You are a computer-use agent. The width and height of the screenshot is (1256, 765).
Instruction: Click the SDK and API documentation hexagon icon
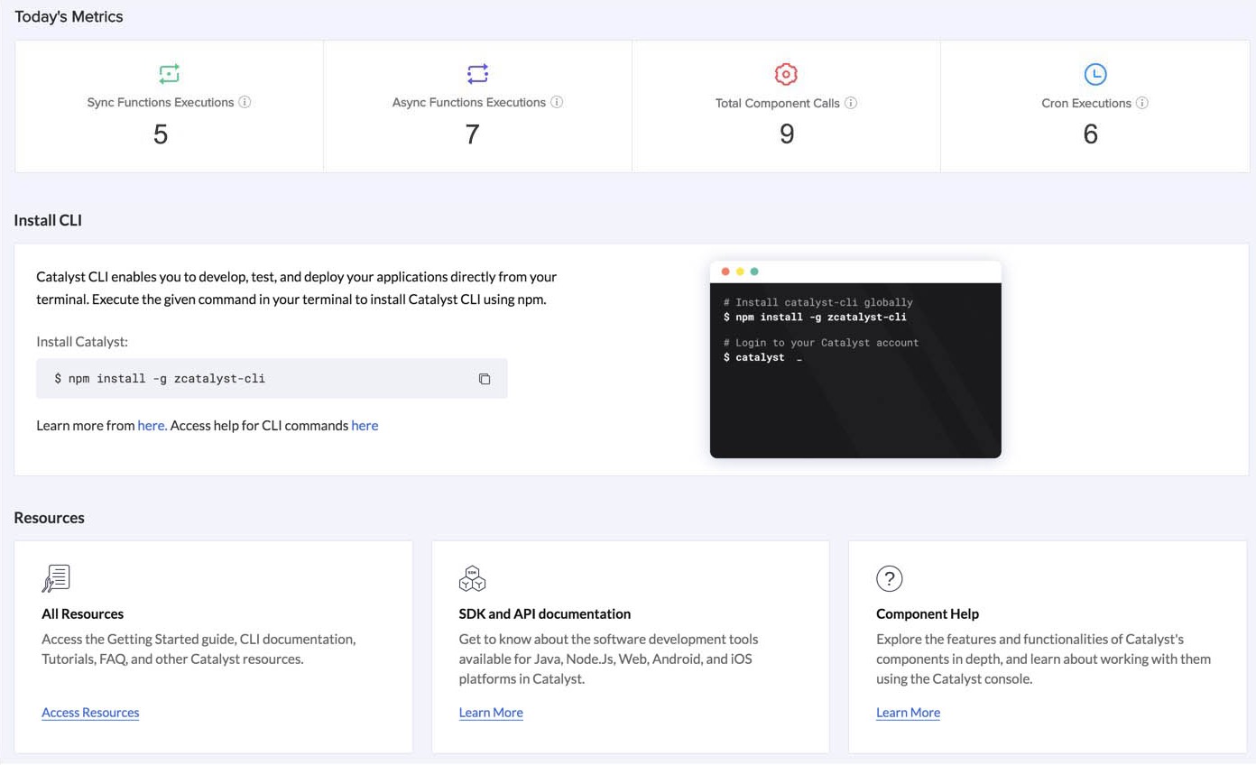(x=473, y=577)
